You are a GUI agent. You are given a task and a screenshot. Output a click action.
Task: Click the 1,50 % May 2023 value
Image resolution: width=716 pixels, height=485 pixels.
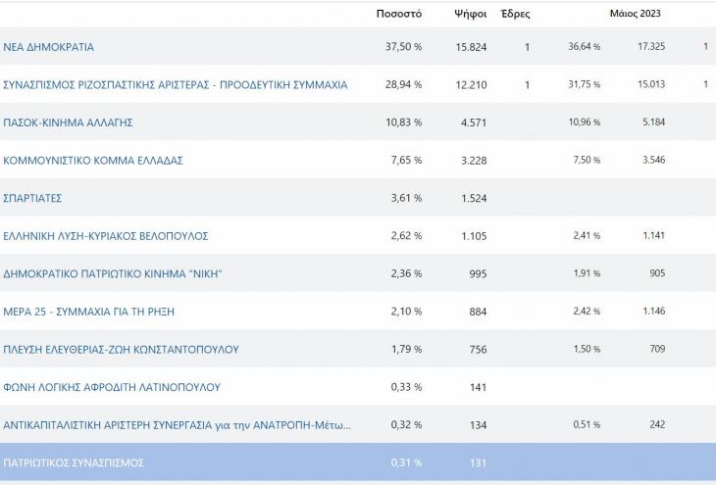pyautogui.click(x=587, y=349)
